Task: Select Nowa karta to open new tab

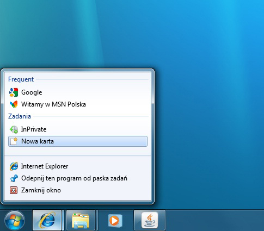Action: pos(78,141)
